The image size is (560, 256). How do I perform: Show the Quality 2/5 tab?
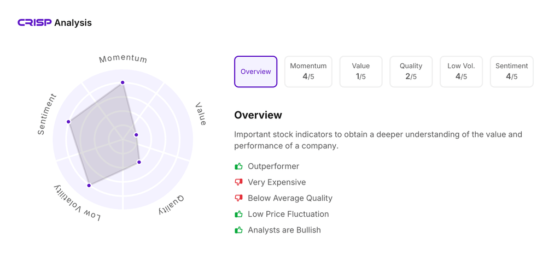pyautogui.click(x=411, y=72)
